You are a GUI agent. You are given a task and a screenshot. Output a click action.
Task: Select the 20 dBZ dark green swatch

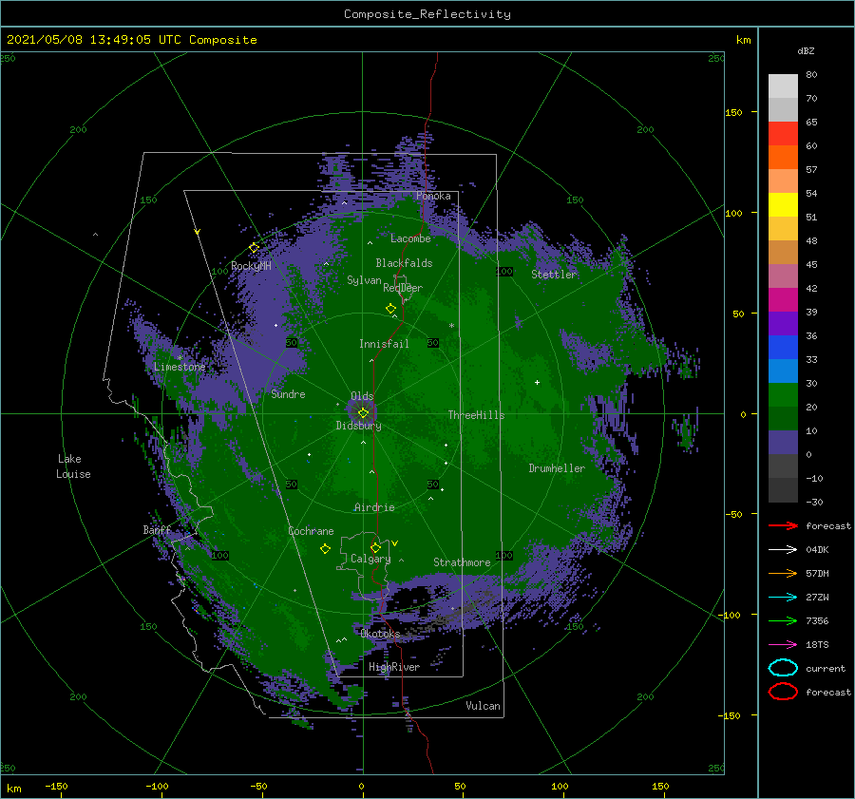[x=783, y=418]
